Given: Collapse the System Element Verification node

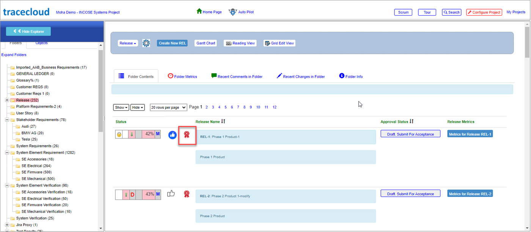Looking at the screenshot, I should [7, 185].
